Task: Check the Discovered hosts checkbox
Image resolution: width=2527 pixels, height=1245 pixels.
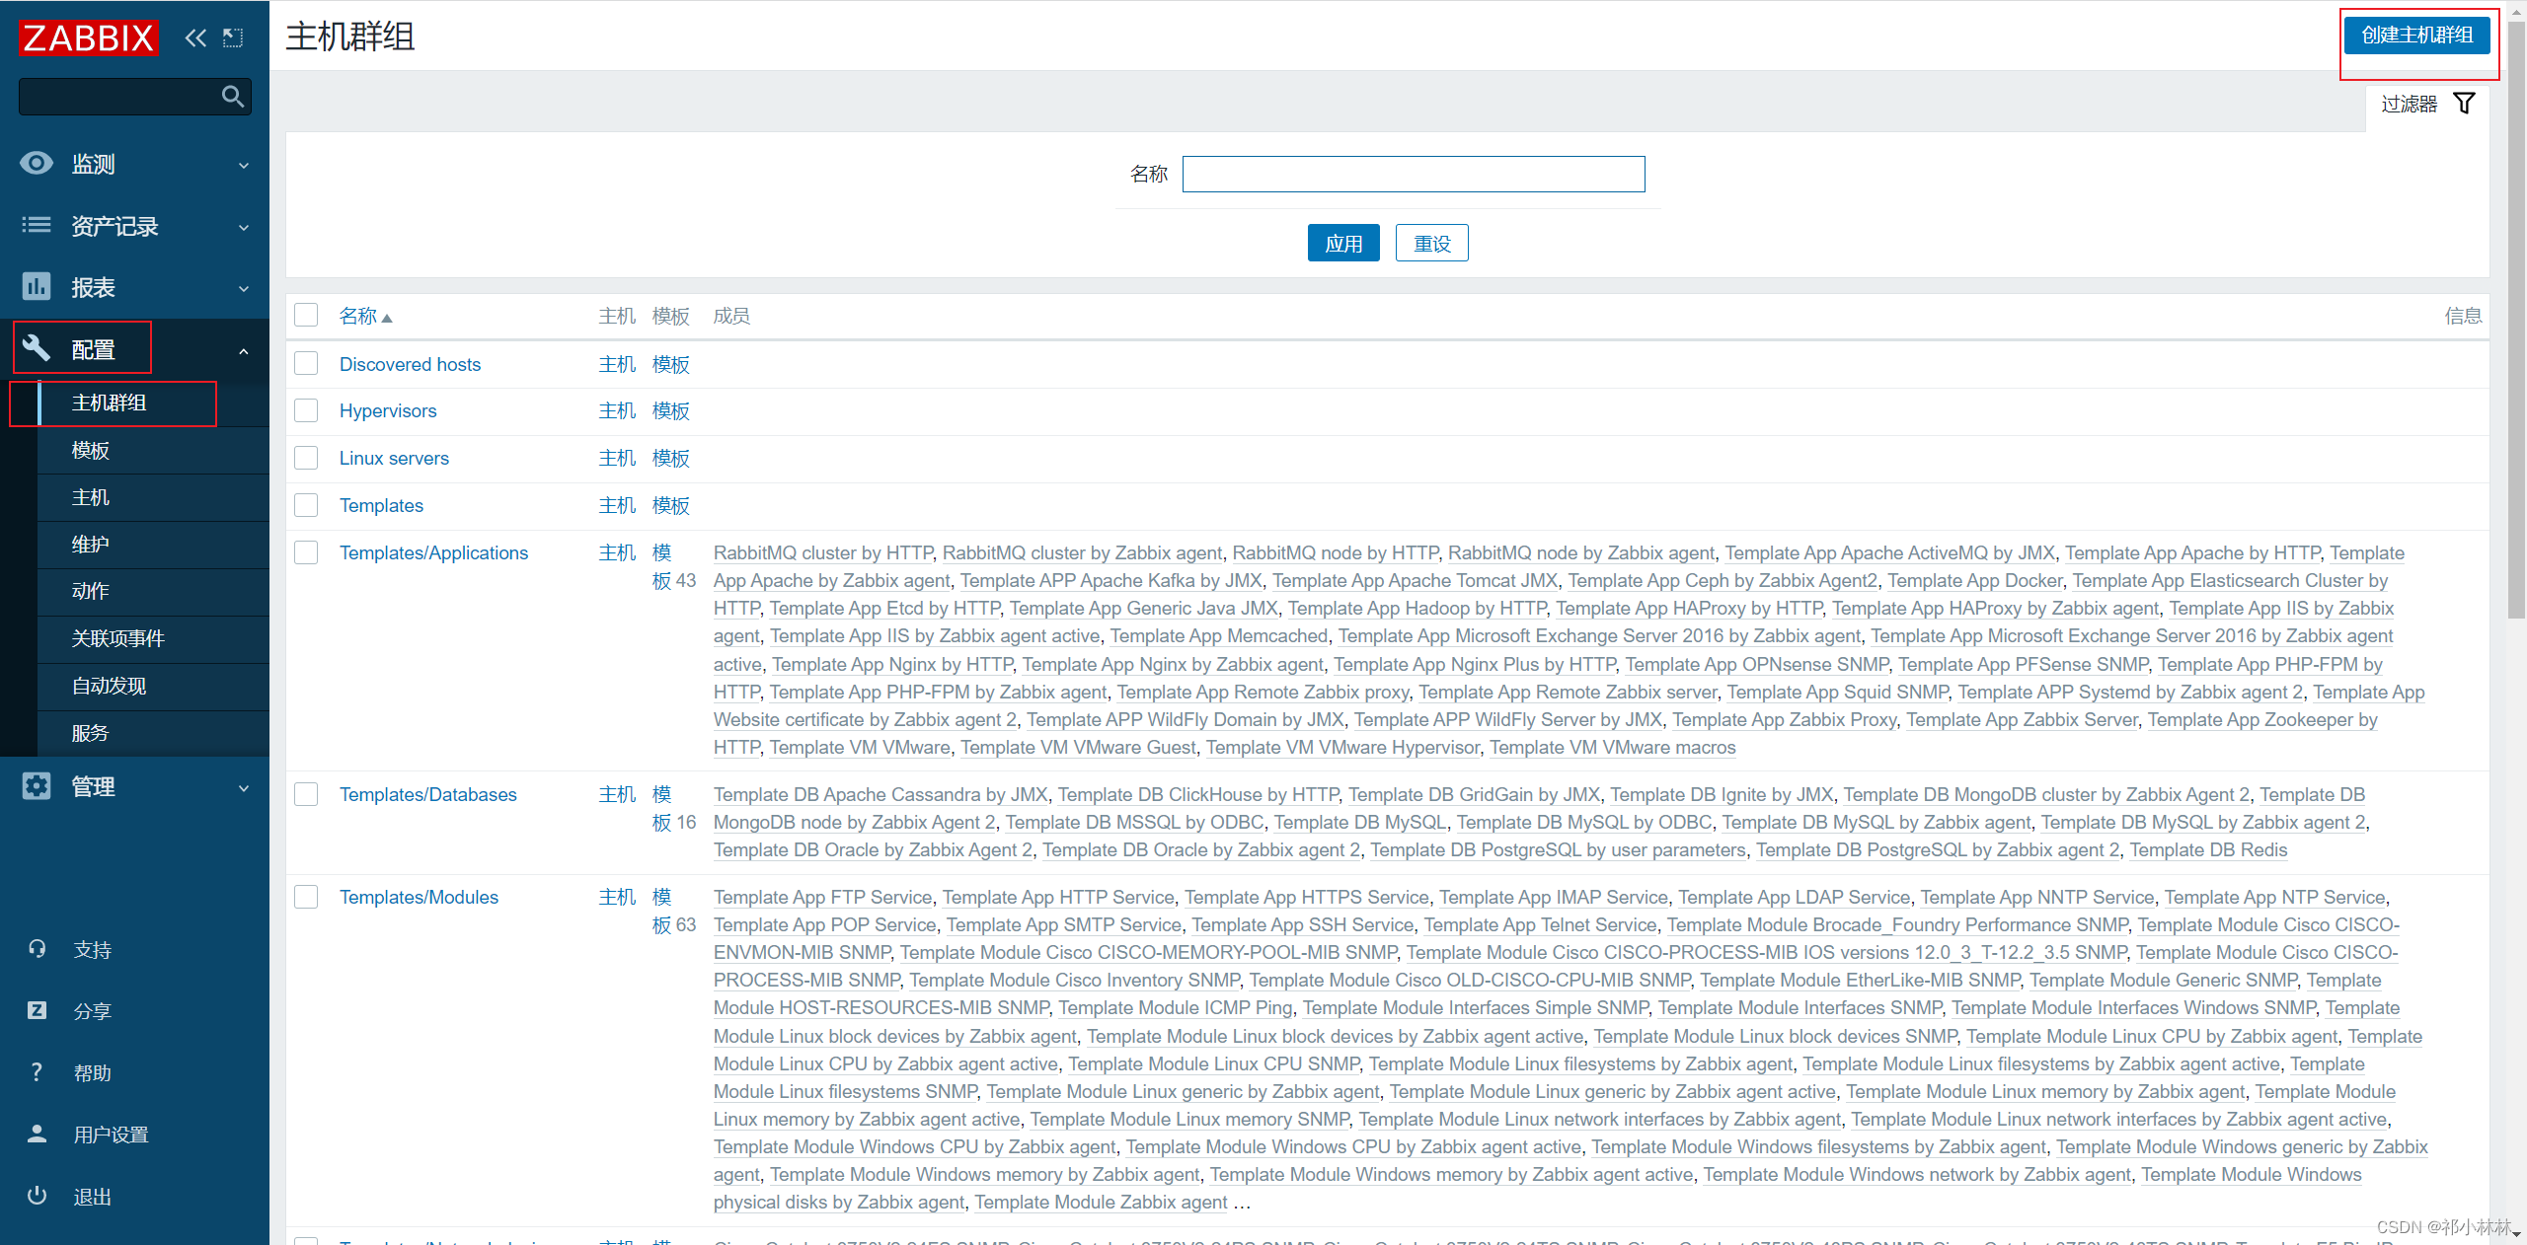Action: 306,364
